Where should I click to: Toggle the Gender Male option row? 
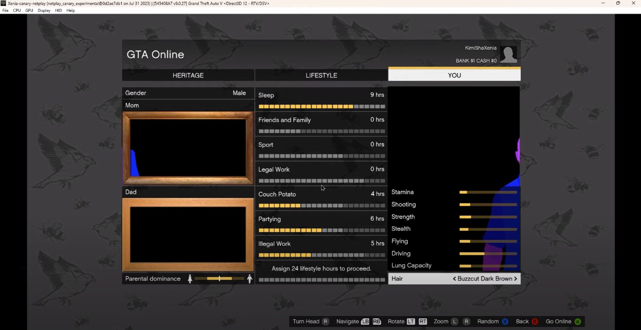coord(188,93)
